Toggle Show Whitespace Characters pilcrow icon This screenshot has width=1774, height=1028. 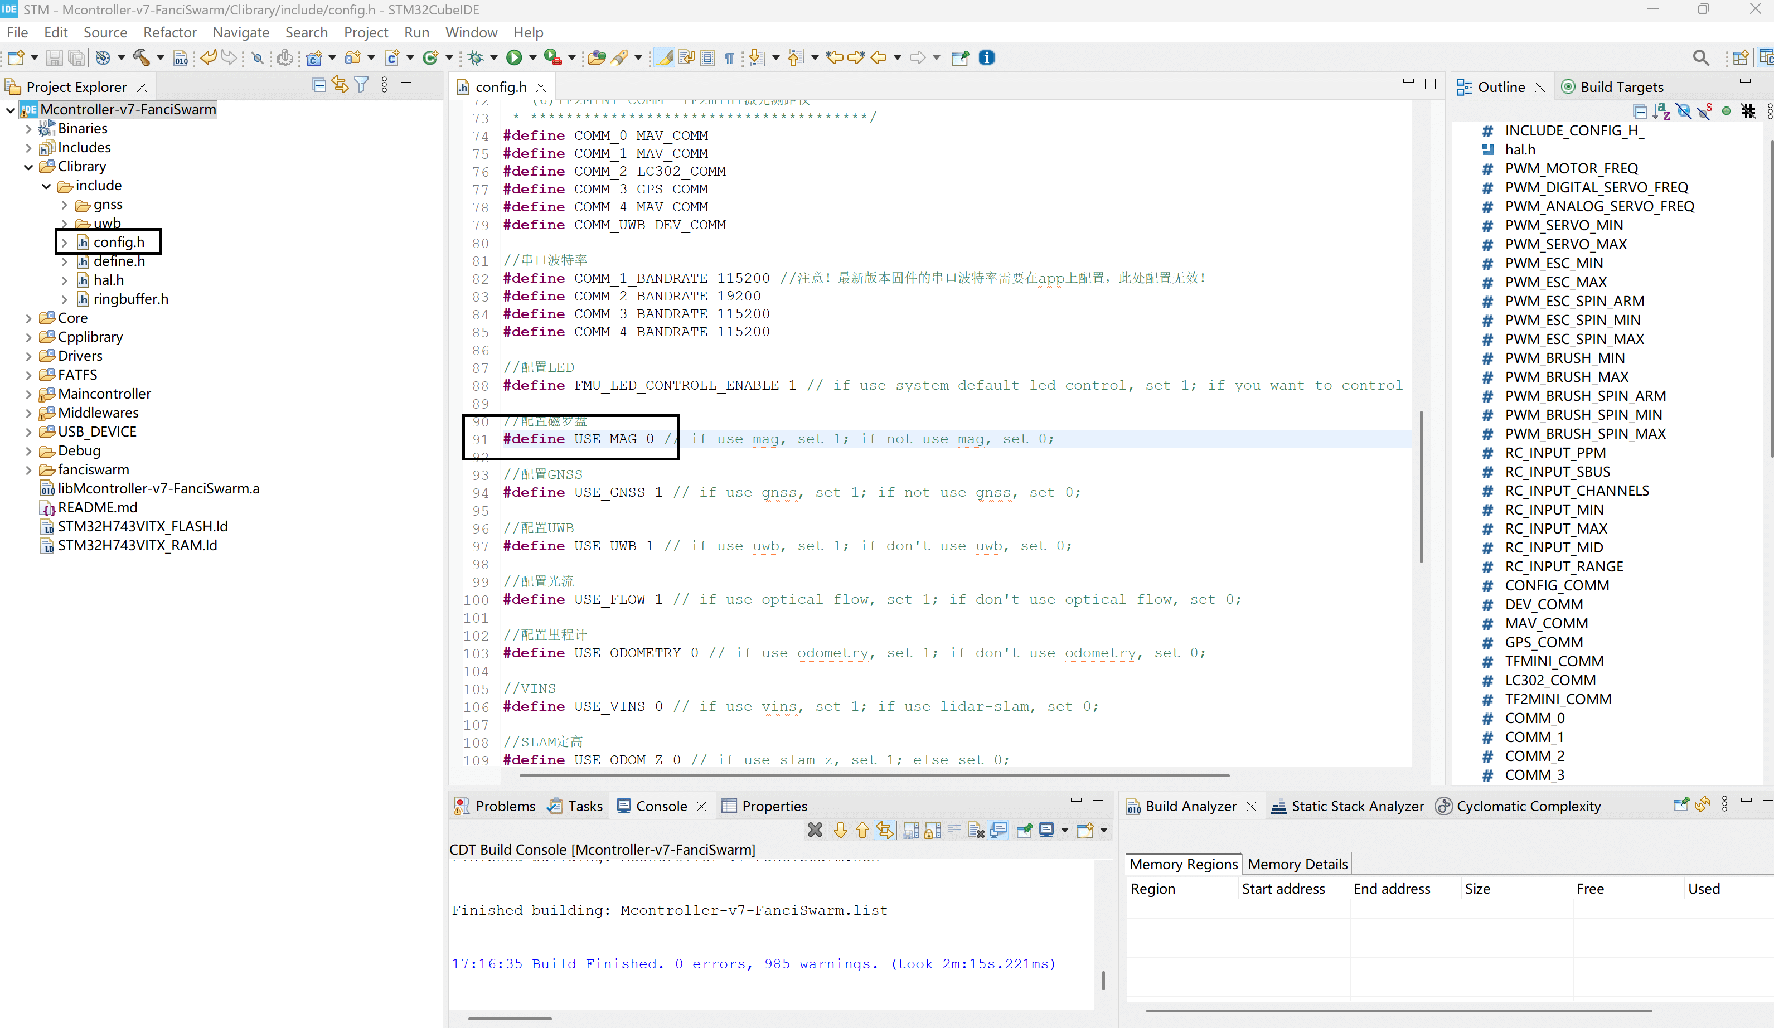[729, 58]
